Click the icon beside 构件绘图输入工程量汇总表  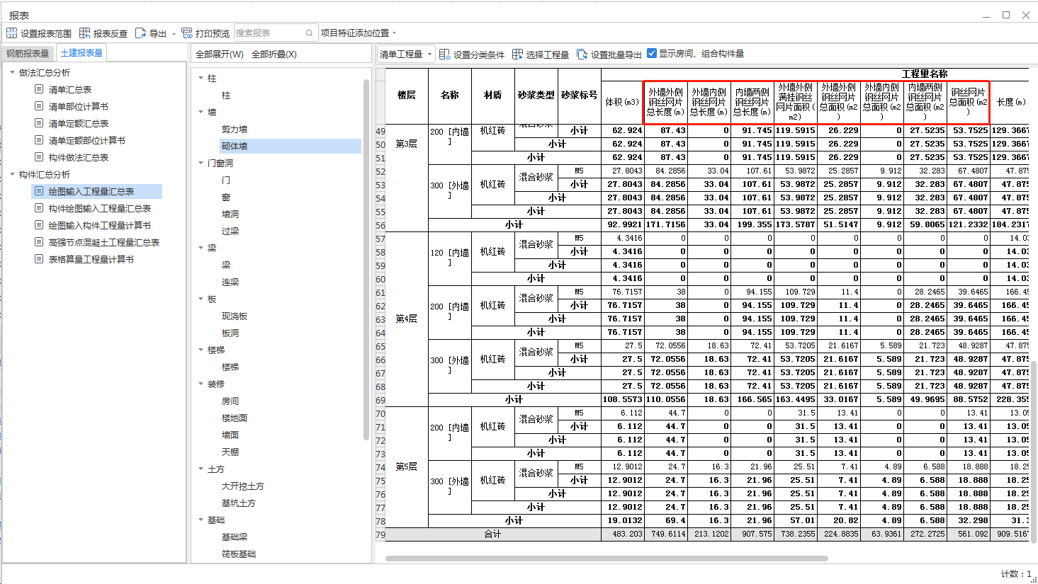[x=39, y=208]
